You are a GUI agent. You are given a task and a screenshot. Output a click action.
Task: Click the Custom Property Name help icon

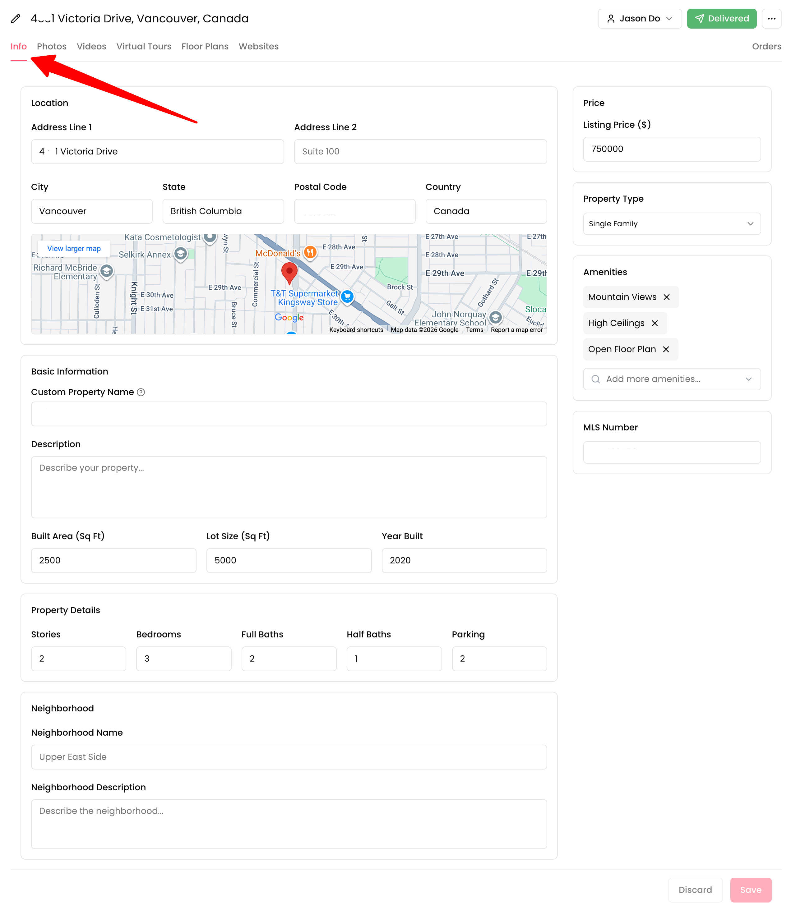[x=141, y=392]
